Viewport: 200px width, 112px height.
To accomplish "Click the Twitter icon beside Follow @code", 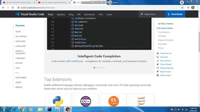I will 157,64.
